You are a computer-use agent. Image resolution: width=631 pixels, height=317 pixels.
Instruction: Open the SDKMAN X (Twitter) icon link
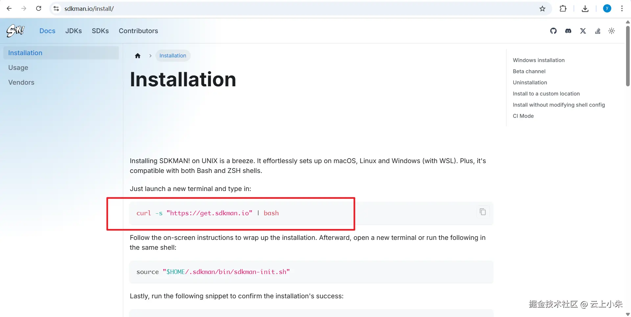pyautogui.click(x=583, y=31)
